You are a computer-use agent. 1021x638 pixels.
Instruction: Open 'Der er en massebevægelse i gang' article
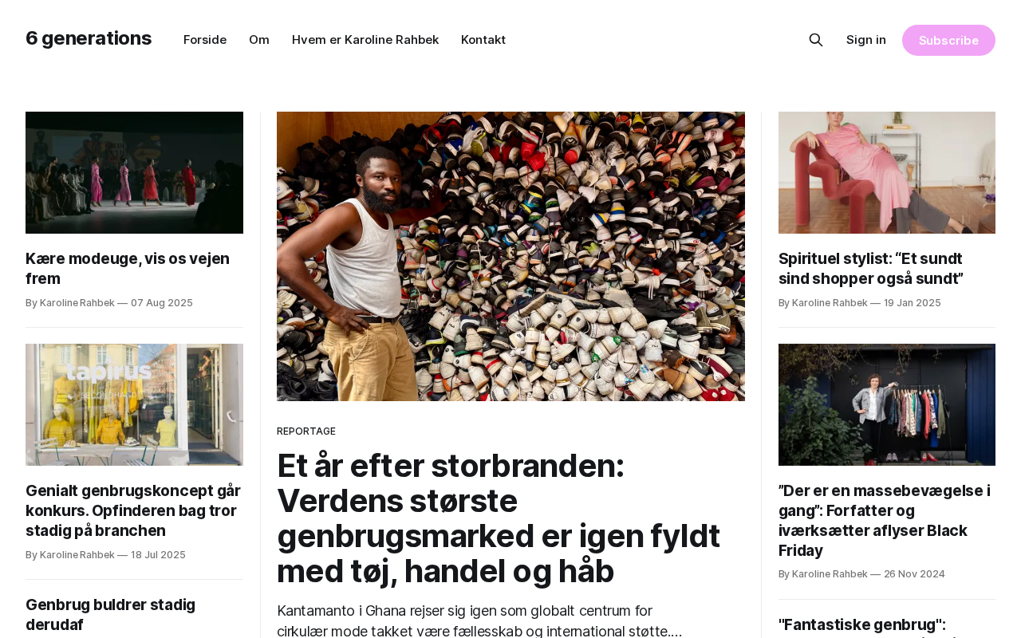[885, 521]
